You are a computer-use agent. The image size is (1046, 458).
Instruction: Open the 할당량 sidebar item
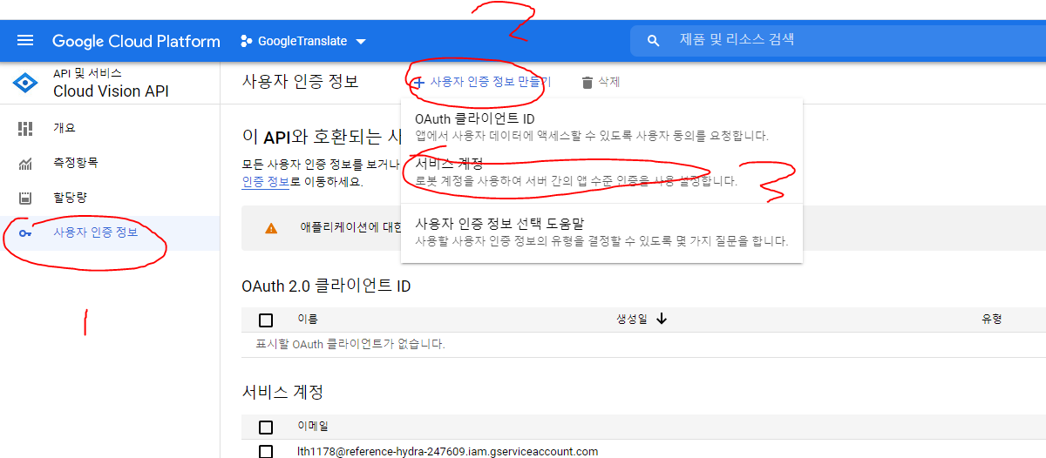click(110, 198)
